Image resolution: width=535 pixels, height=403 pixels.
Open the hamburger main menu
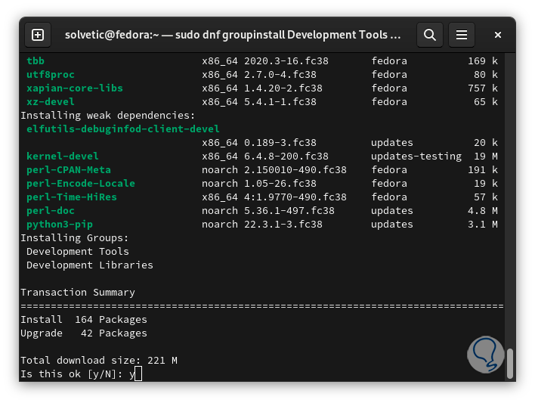tap(462, 35)
